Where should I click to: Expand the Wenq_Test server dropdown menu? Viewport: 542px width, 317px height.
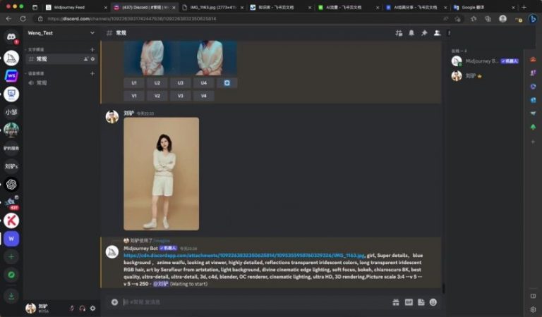(92, 32)
